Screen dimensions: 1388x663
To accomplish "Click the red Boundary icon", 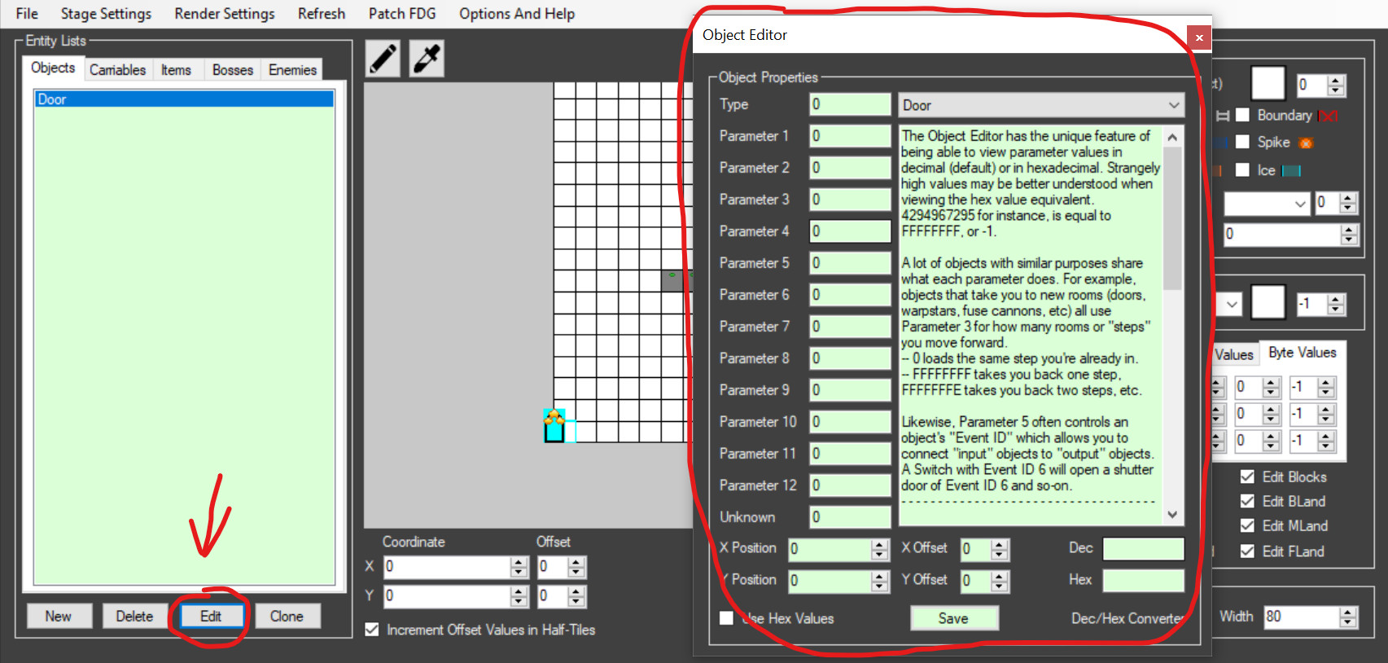I will tap(1327, 116).
